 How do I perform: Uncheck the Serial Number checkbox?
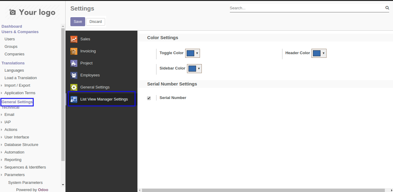click(x=149, y=98)
